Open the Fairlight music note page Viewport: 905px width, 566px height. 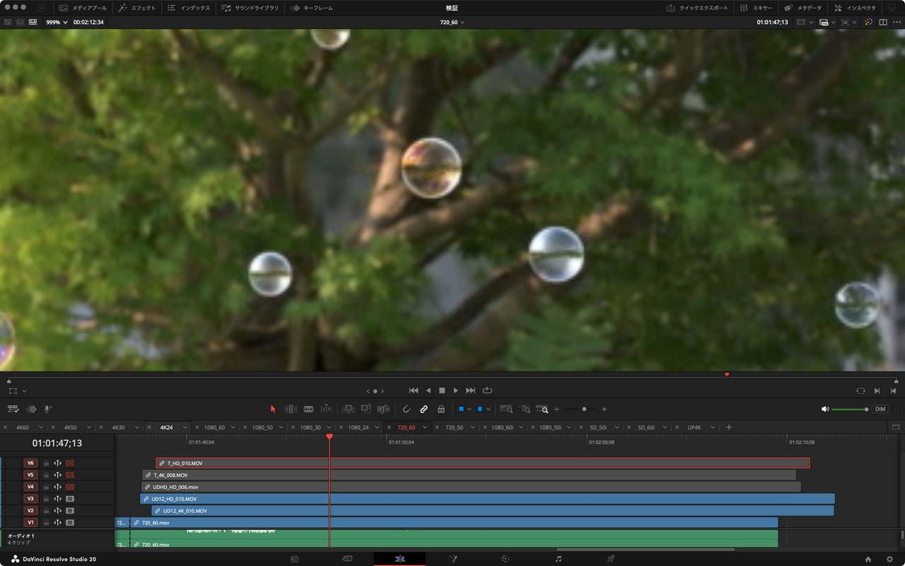(x=559, y=559)
